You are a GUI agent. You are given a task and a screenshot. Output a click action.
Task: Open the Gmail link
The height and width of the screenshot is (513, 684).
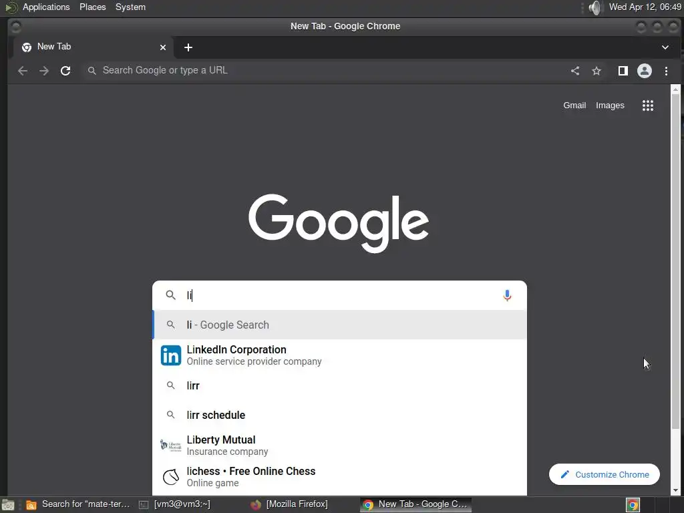pyautogui.click(x=574, y=105)
